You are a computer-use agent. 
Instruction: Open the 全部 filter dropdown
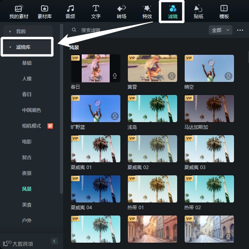[220, 30]
